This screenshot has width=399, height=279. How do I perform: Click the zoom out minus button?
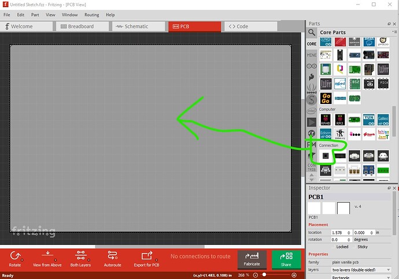(256, 275)
